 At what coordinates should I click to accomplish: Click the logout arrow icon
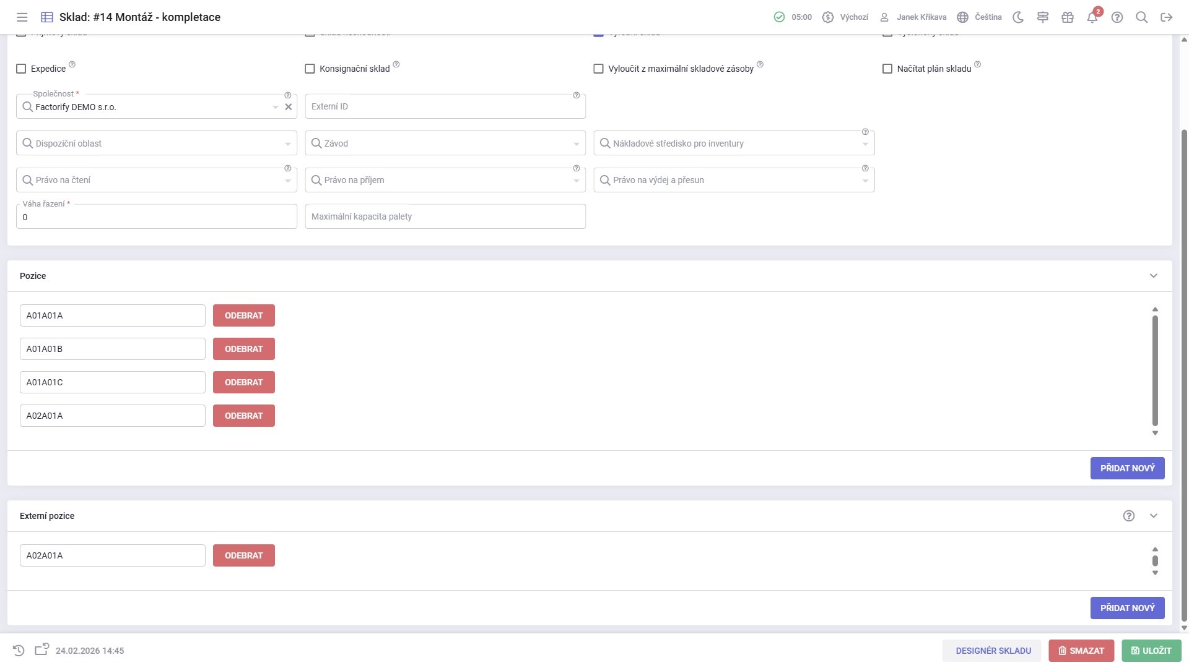tap(1167, 17)
